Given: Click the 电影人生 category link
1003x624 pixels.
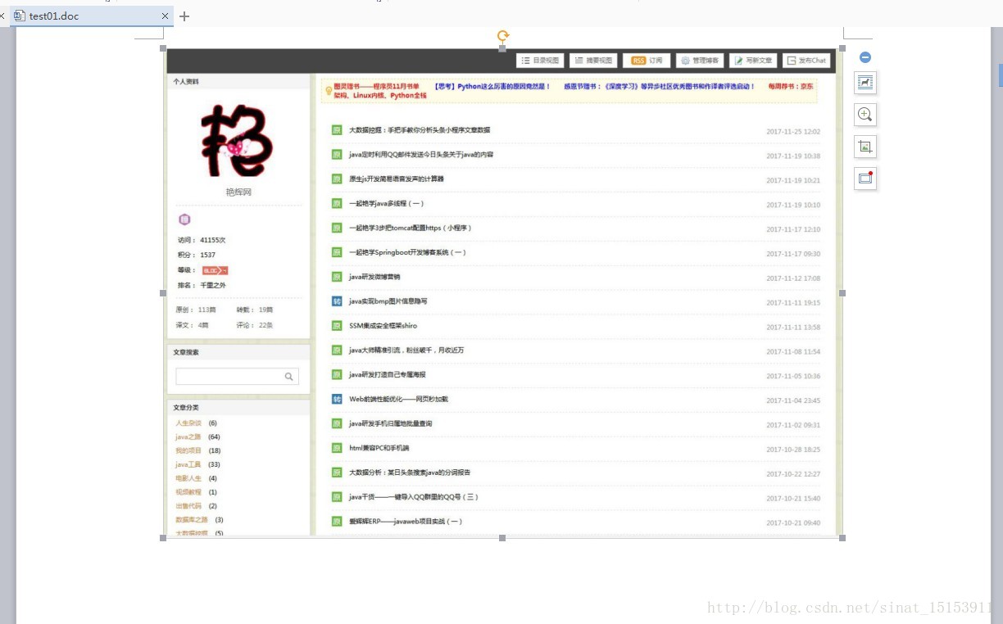Looking at the screenshot, I should (x=188, y=478).
